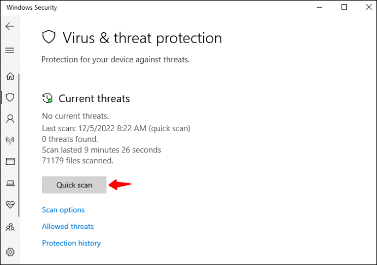
Task: Select the Virus & threat protection shield icon
Action: coord(10,97)
